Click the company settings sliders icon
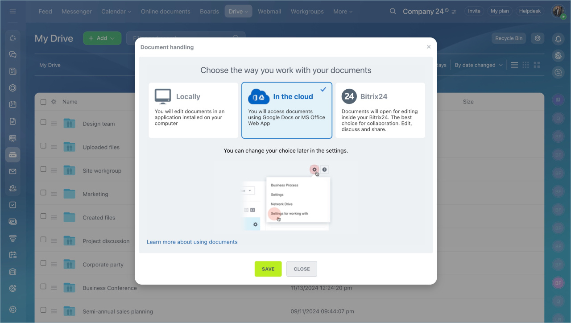The image size is (571, 323). [x=454, y=12]
